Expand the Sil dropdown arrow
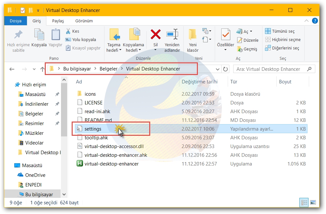The image size is (326, 214). point(155,50)
